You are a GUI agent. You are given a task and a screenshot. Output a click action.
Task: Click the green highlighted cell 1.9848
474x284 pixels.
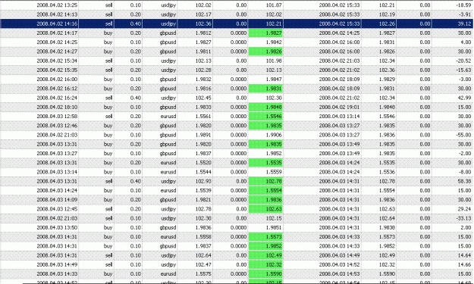[265, 107]
